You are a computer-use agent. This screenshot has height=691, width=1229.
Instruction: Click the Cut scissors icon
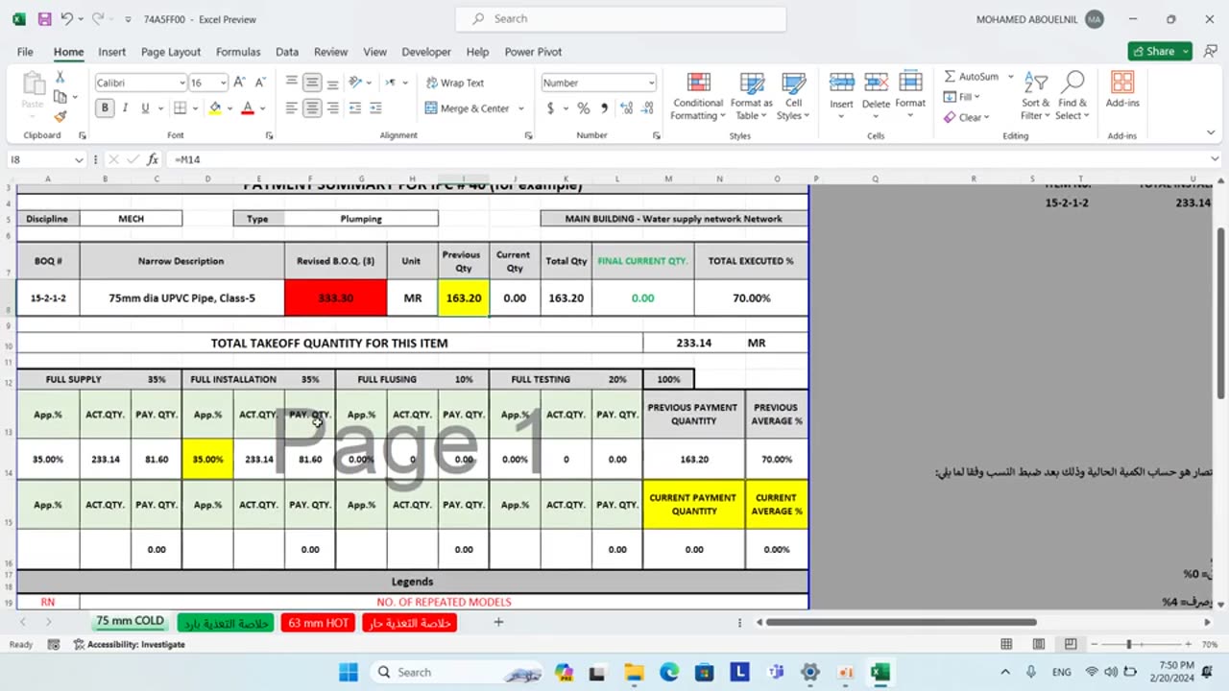[60, 78]
